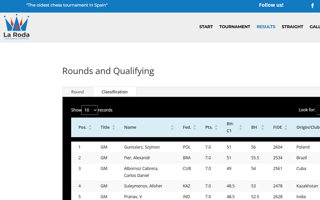Sort table by Title column arrows
320x200 pixels.
click(114, 127)
